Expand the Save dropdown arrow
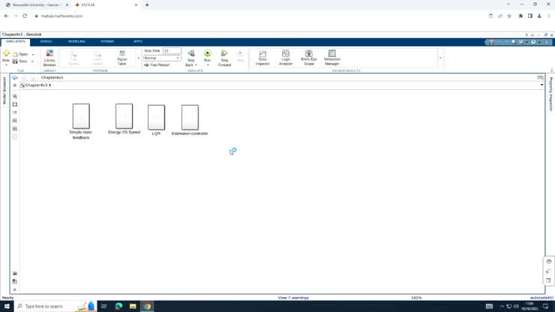 pos(32,61)
